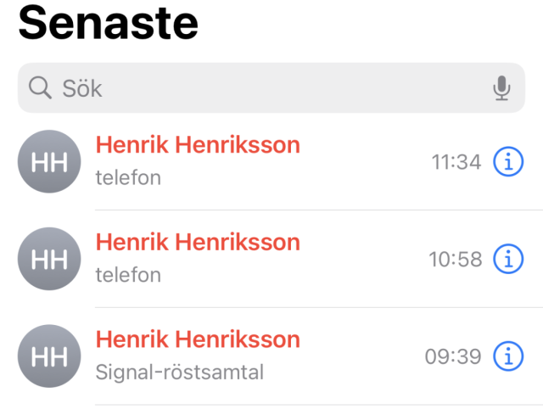Click the telefon label of 11:34 call

[128, 178]
